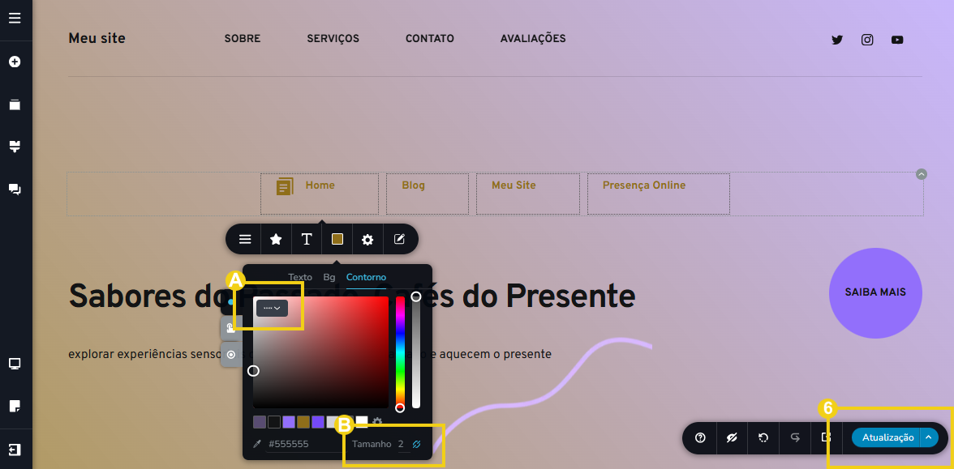Toggle the preview visibility eye icon
This screenshot has width=954, height=469.
(x=732, y=437)
